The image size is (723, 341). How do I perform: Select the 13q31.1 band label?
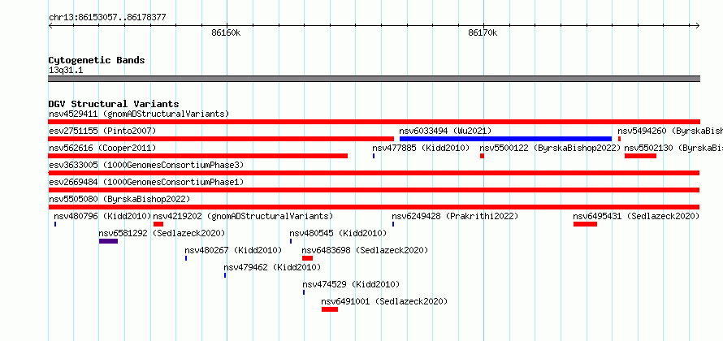(x=66, y=71)
